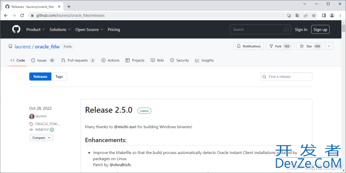Click the install app icon in address bar
The width and height of the screenshot is (346, 173).
point(289,15)
